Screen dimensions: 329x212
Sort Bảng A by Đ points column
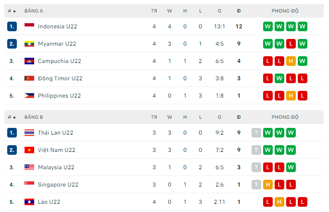click(x=239, y=11)
